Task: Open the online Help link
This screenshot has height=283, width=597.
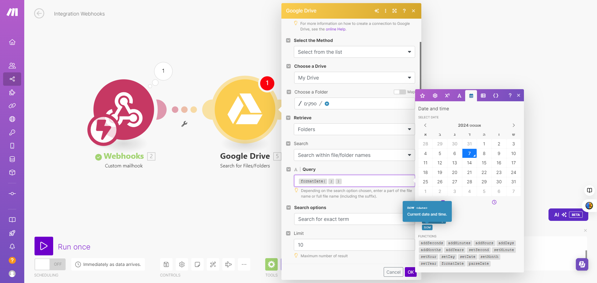Action: point(336,29)
